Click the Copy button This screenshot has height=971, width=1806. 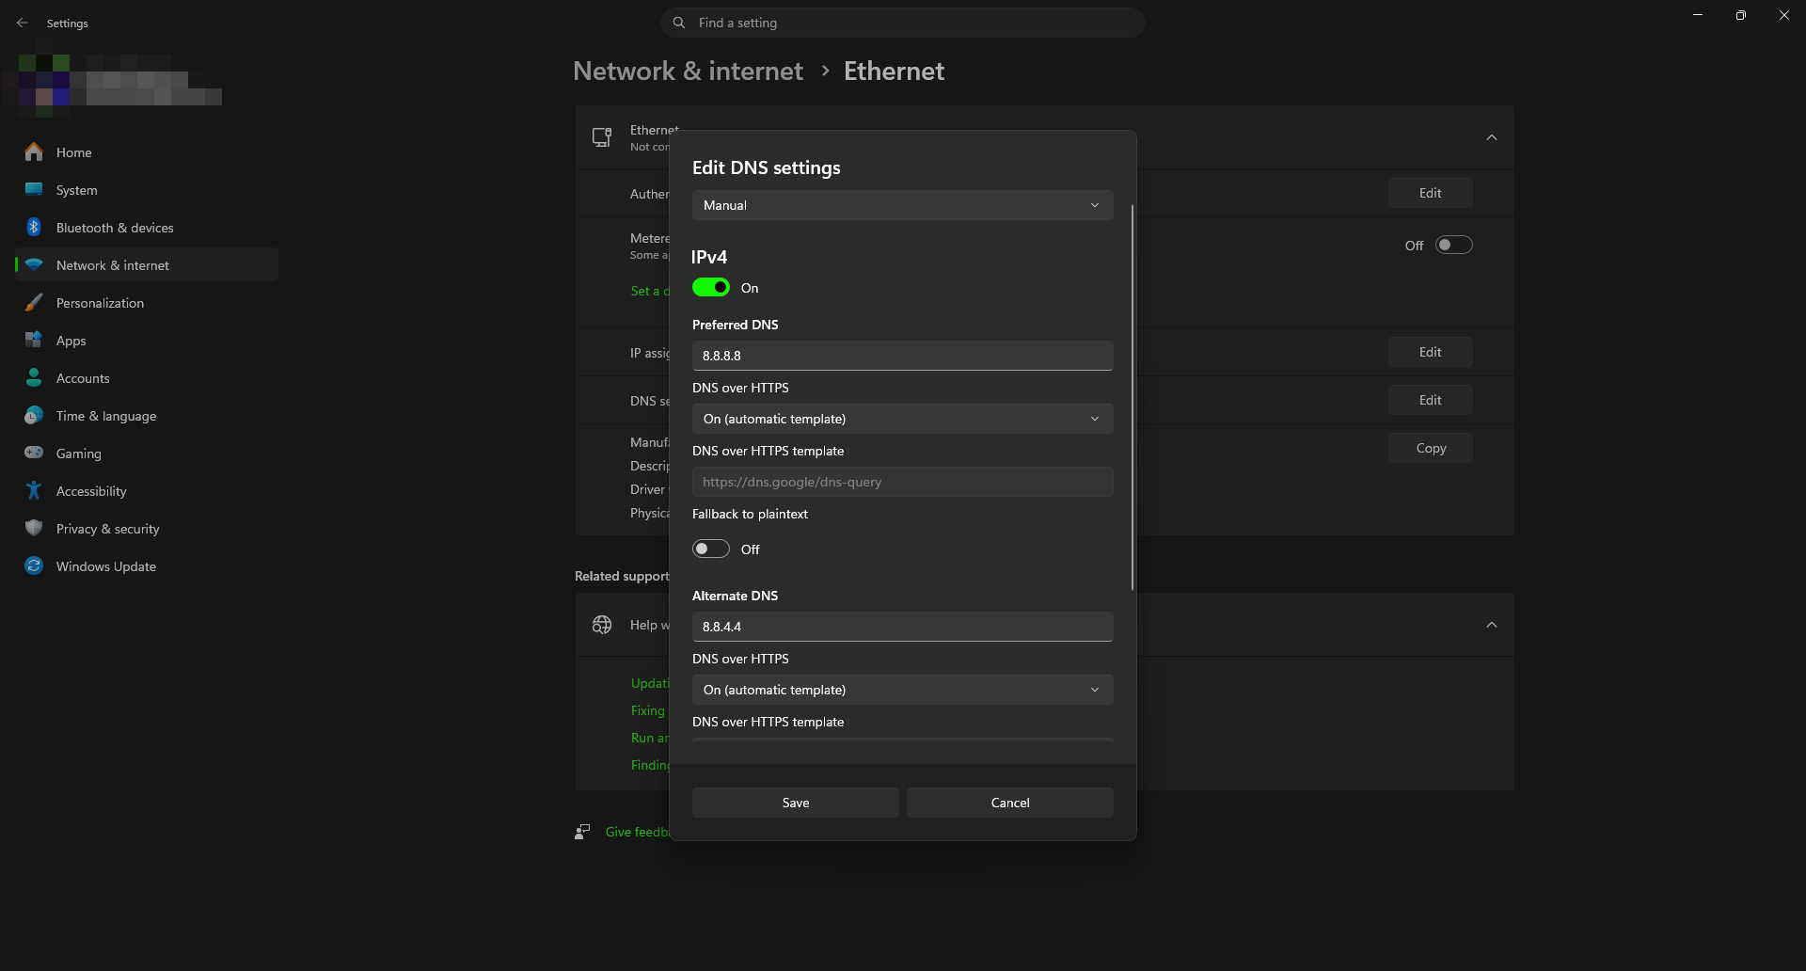[x=1431, y=448]
